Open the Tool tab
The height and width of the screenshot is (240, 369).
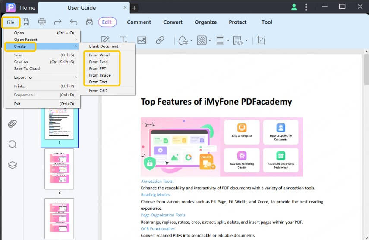267,22
